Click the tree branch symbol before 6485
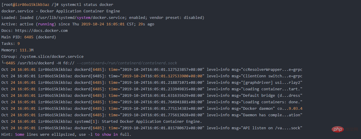Viewport: 361px width, 139px height. (4, 63)
